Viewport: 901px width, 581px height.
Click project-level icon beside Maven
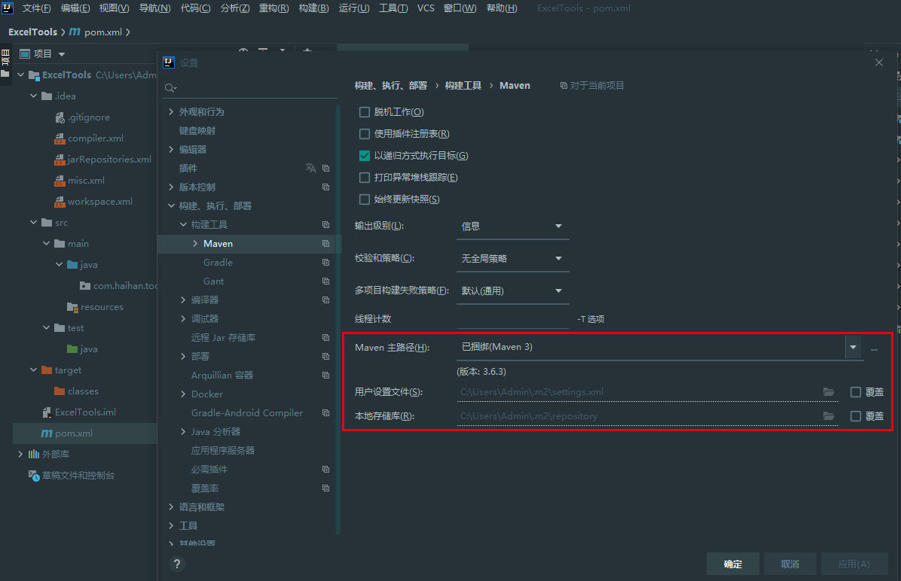pyautogui.click(x=325, y=243)
